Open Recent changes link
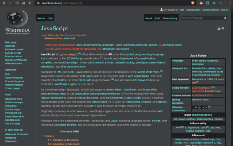233x146 pixels. [14, 85]
